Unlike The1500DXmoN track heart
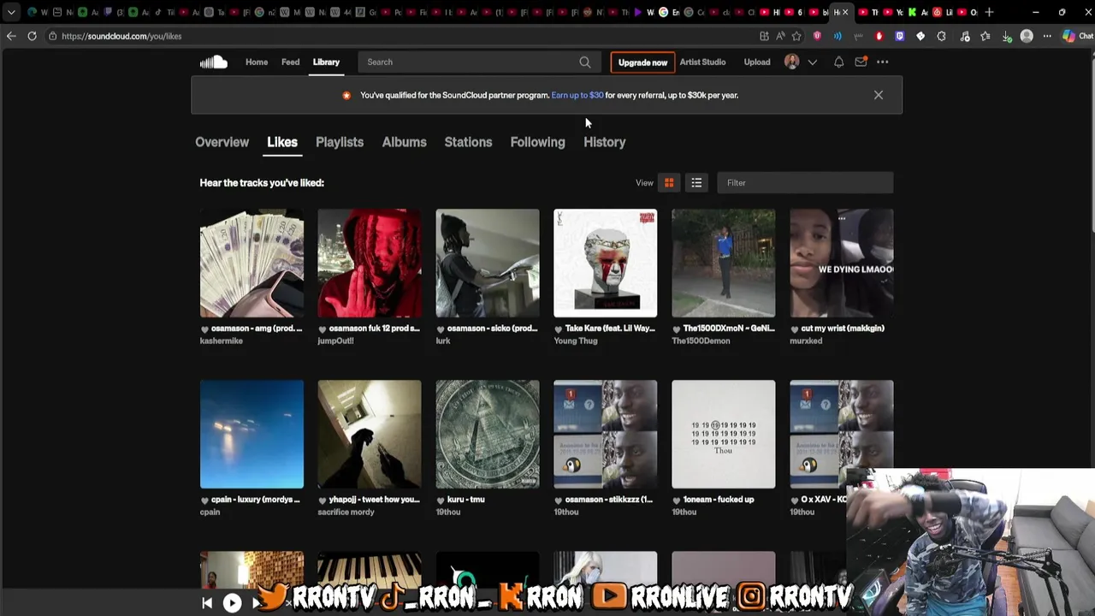Image resolution: width=1095 pixels, height=616 pixels. pyautogui.click(x=677, y=329)
